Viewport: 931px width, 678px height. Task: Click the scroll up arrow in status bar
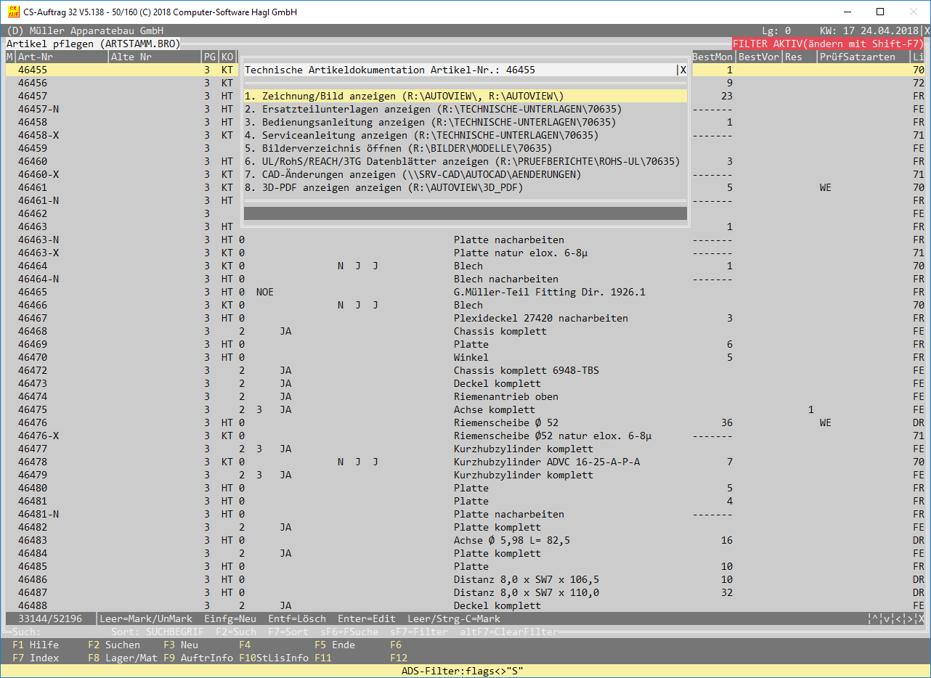coord(875,619)
